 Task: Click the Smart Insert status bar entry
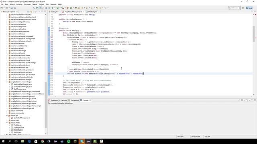click(196, 137)
